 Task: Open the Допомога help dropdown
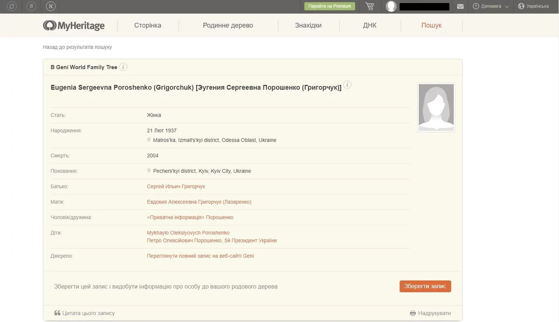tap(491, 6)
